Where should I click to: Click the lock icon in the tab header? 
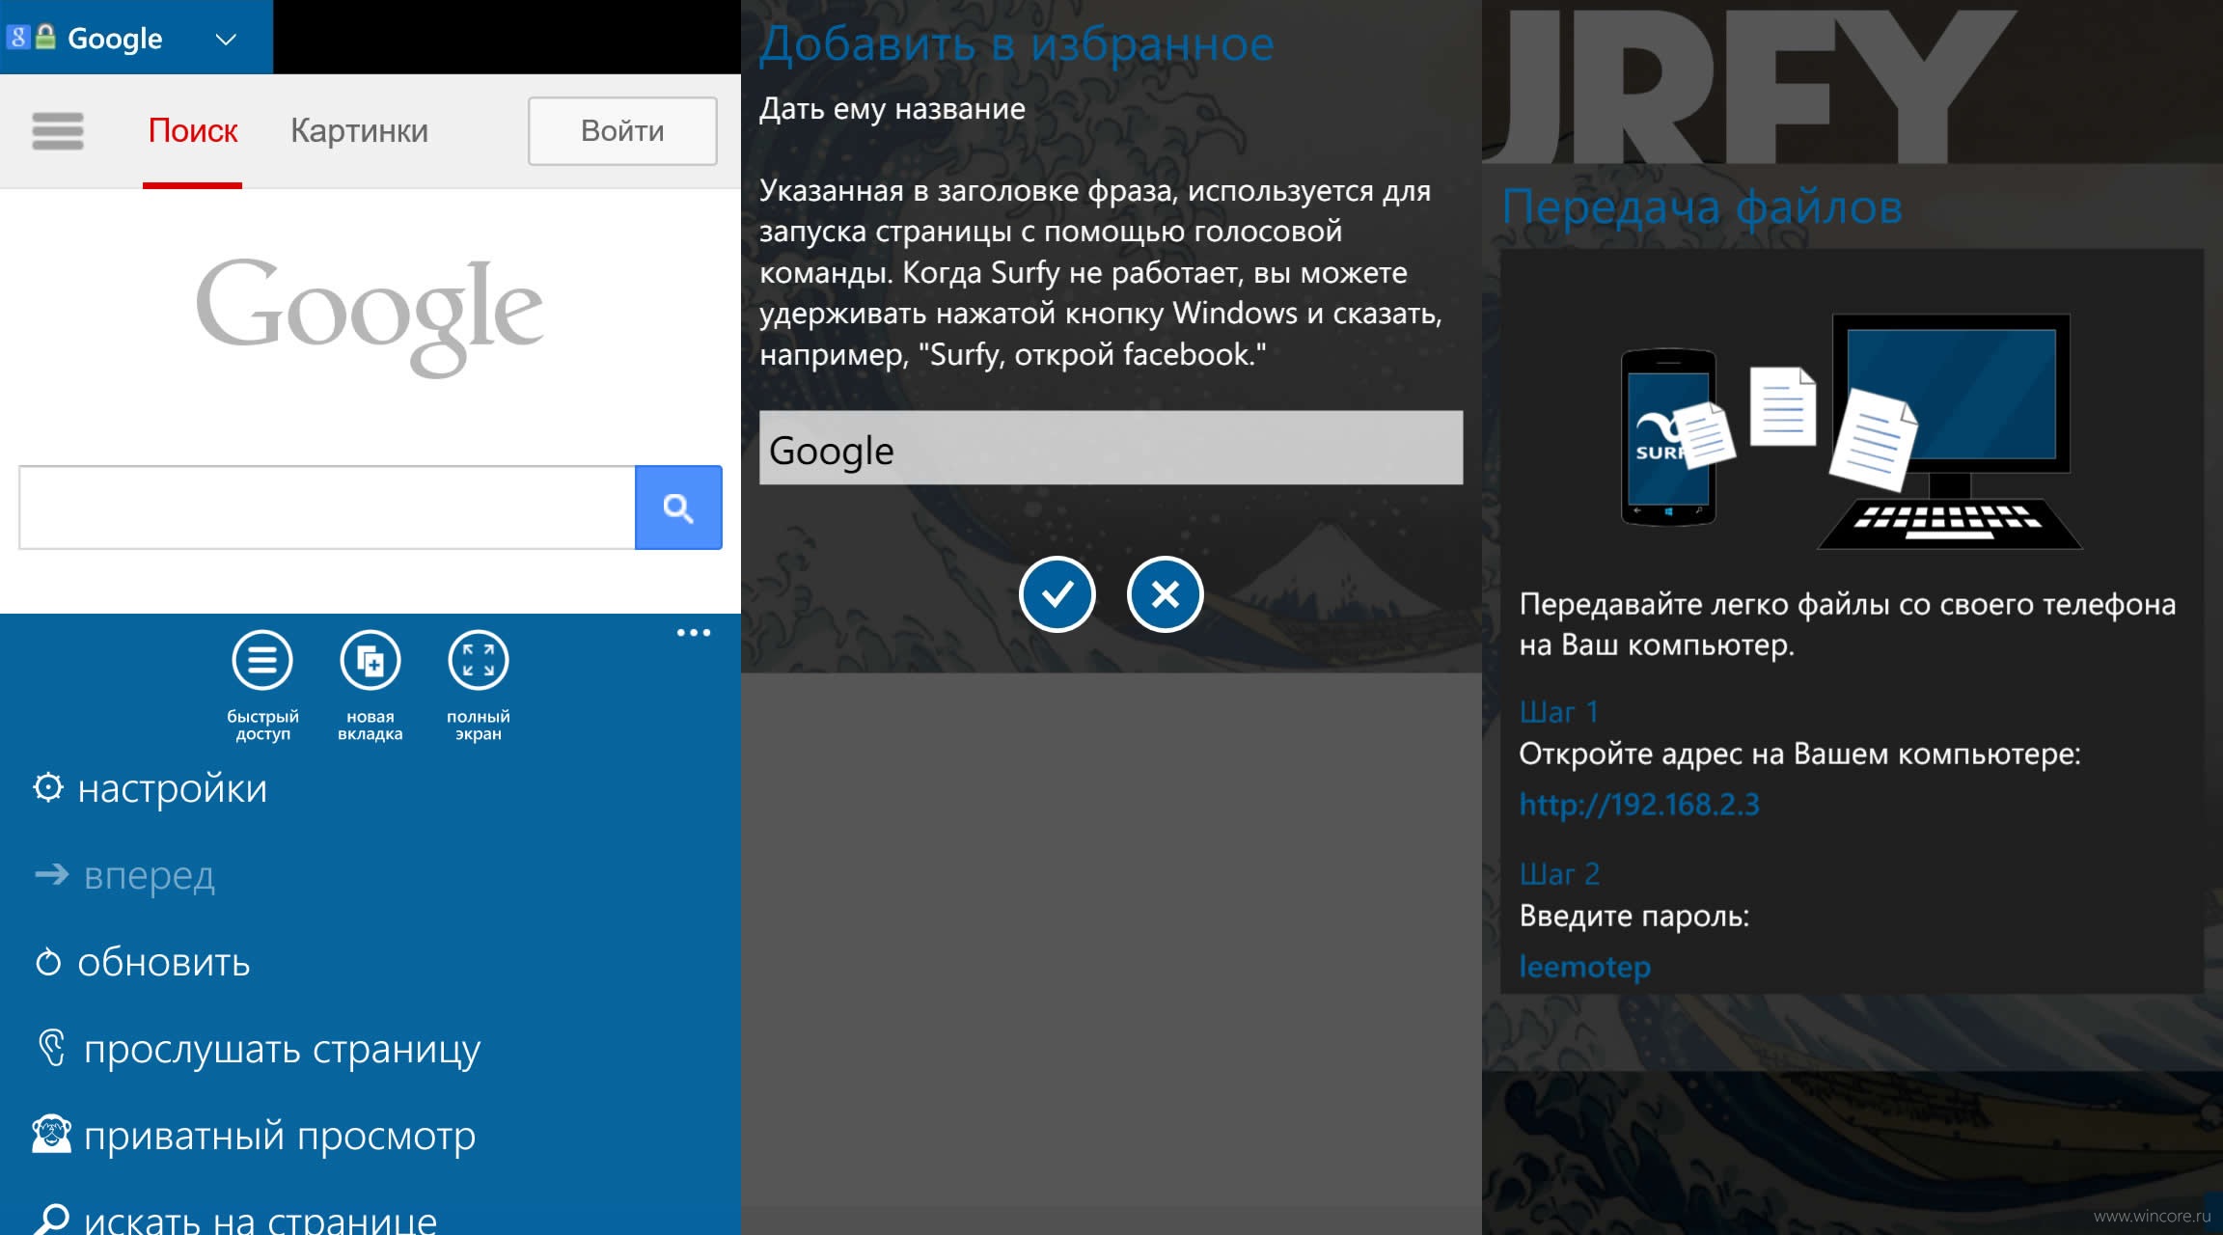pyautogui.click(x=45, y=38)
